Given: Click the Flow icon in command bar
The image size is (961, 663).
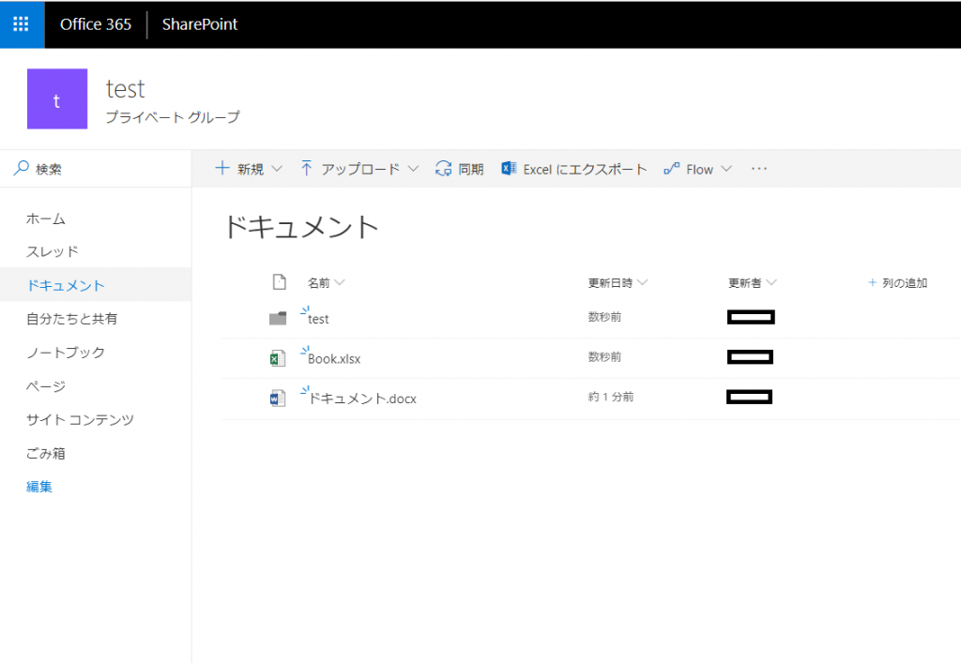Looking at the screenshot, I should (672, 169).
